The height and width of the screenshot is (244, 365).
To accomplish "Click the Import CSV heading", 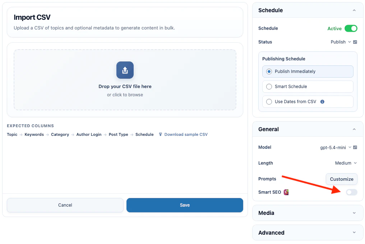I will tap(32, 17).
